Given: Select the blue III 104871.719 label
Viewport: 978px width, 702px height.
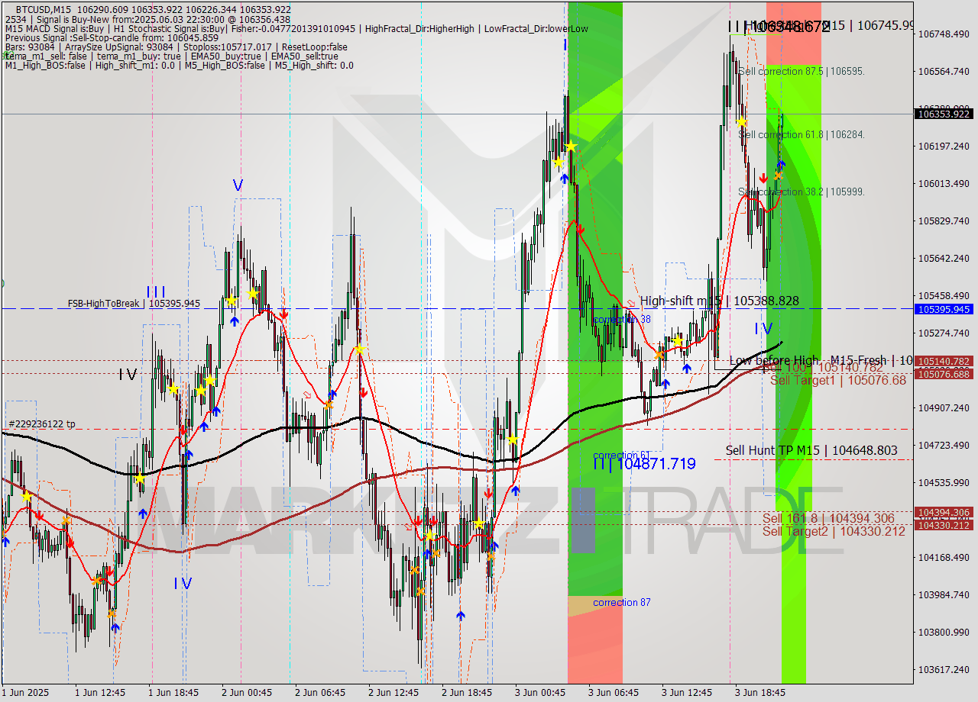Looking at the screenshot, I should point(644,462).
